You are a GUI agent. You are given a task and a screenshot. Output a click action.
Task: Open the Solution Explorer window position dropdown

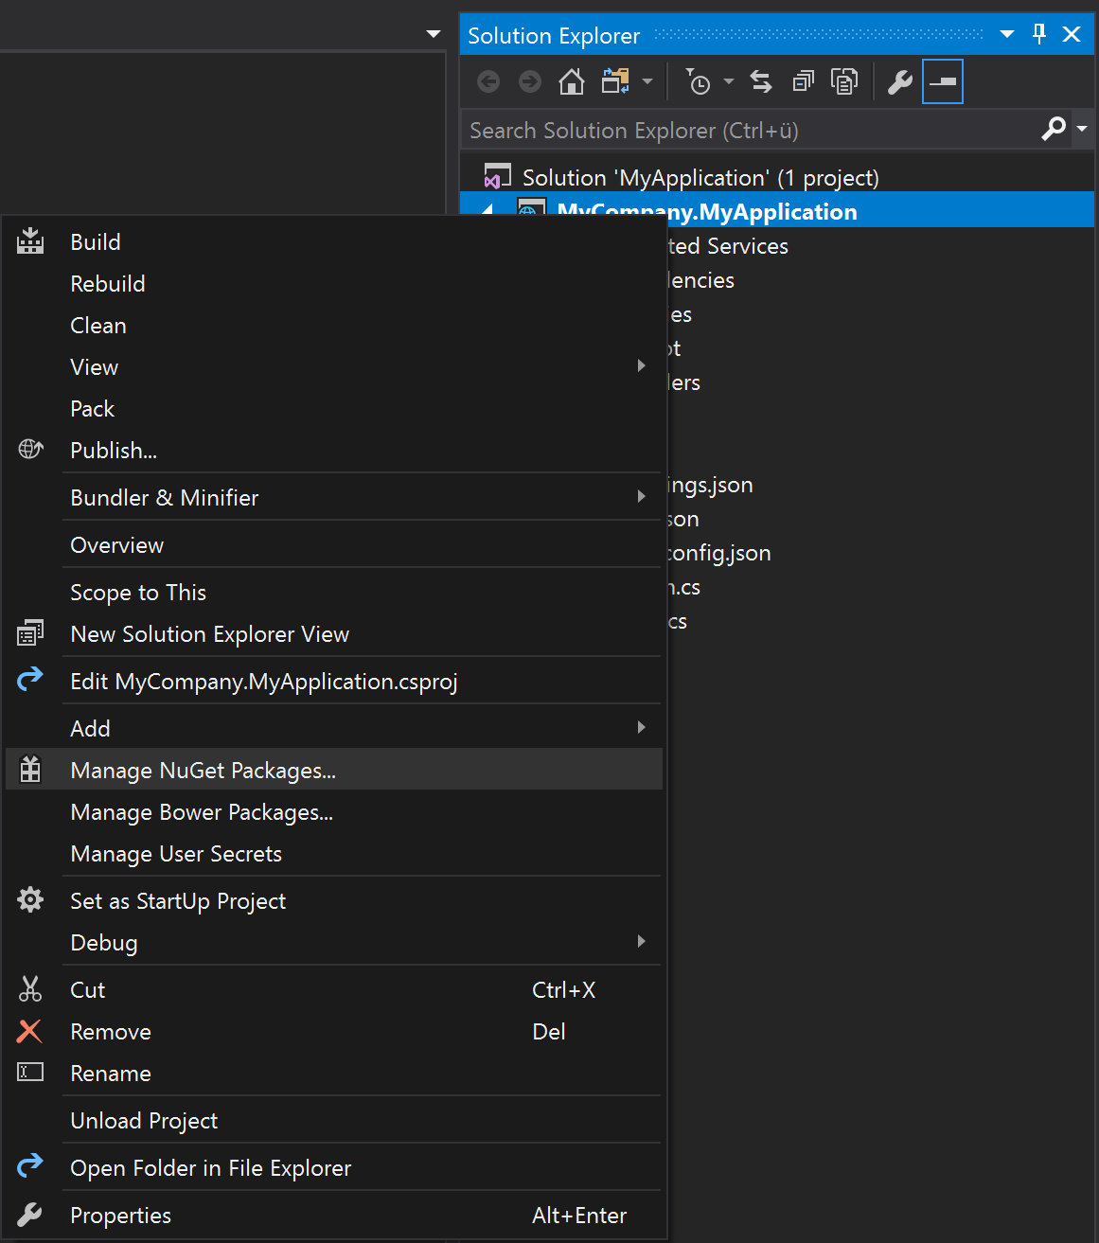1007,35
